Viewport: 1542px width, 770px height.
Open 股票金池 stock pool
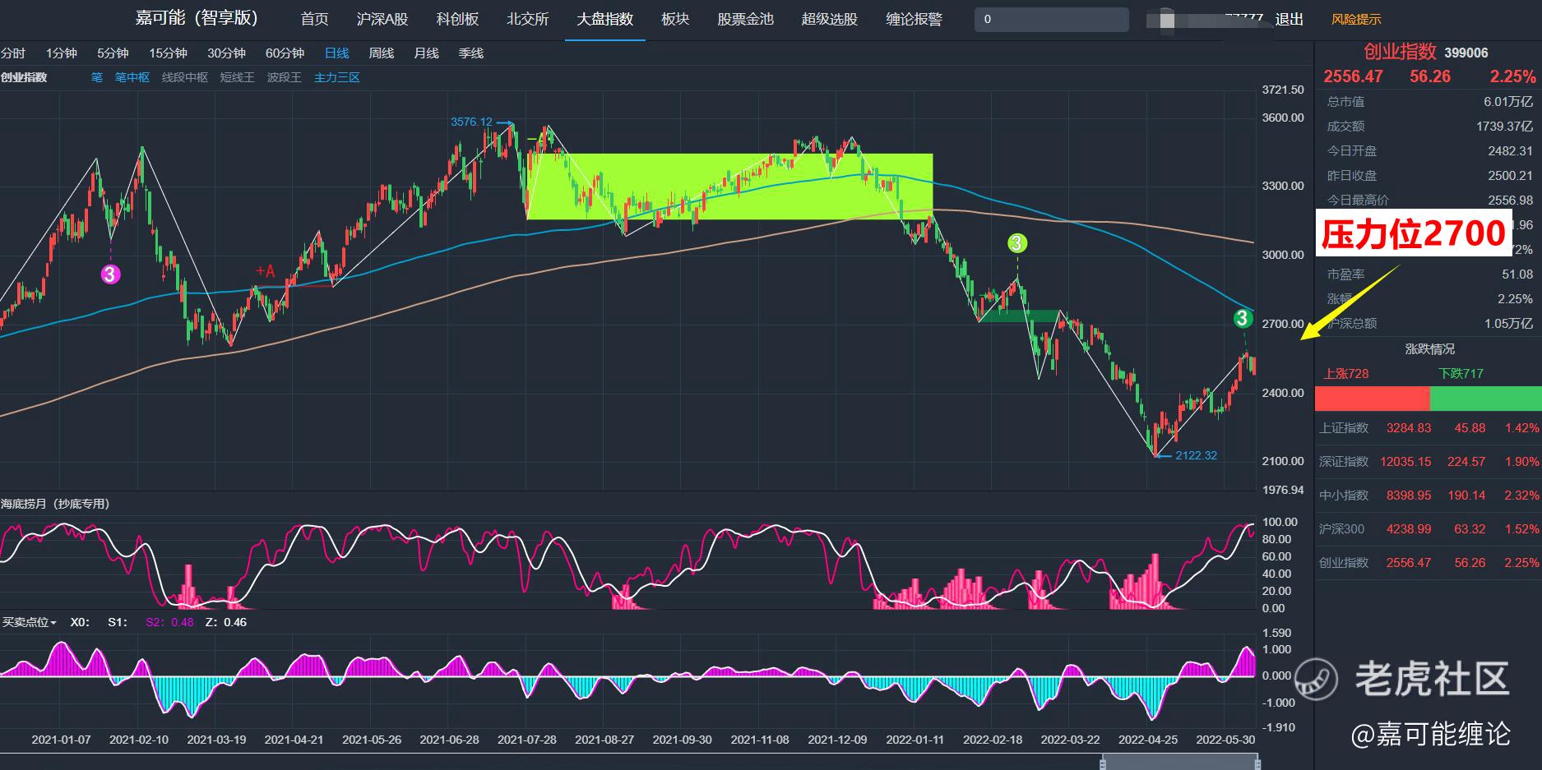click(745, 19)
